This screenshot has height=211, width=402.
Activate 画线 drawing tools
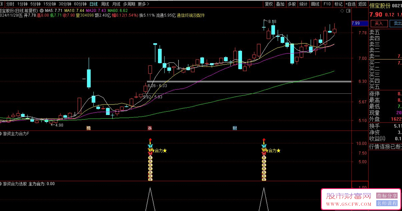[315, 4]
